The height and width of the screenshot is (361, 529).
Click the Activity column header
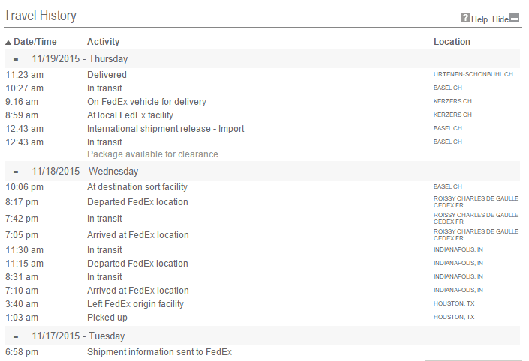[x=104, y=42]
